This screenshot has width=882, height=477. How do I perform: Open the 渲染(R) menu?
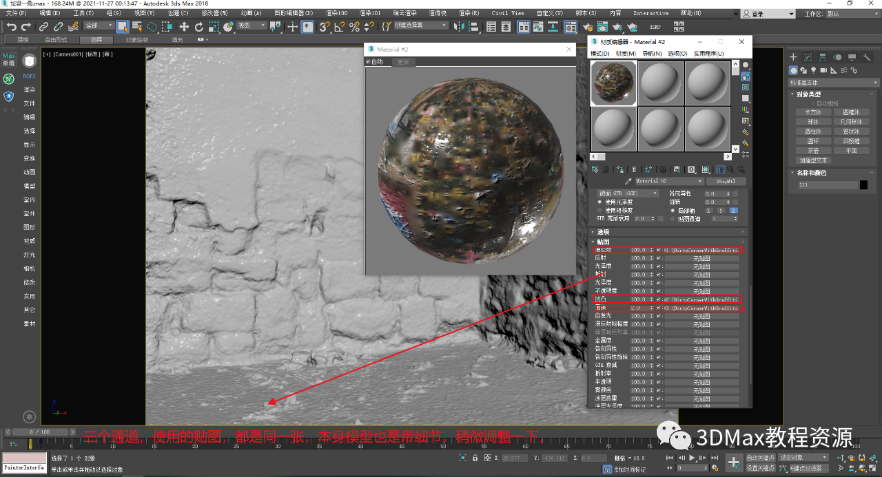(x=469, y=13)
